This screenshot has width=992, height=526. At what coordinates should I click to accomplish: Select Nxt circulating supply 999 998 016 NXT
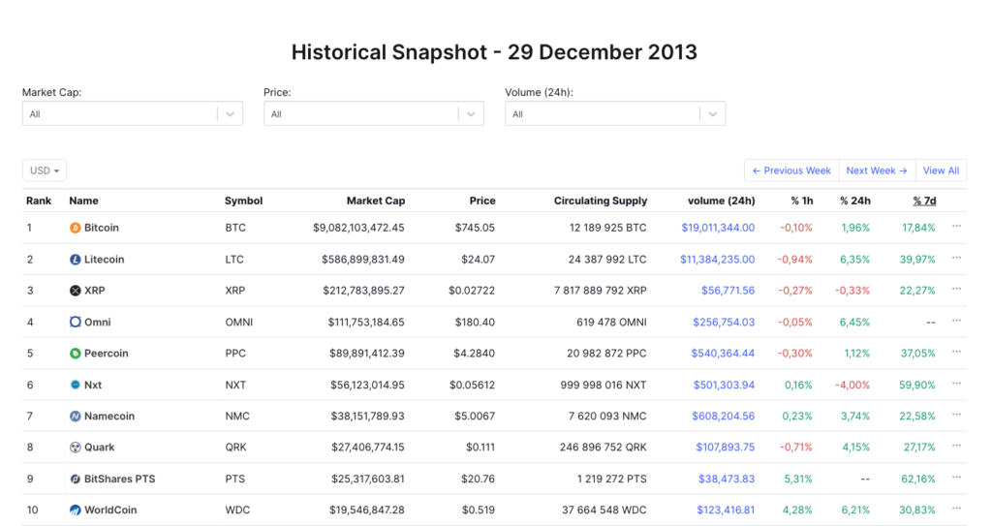click(x=604, y=385)
